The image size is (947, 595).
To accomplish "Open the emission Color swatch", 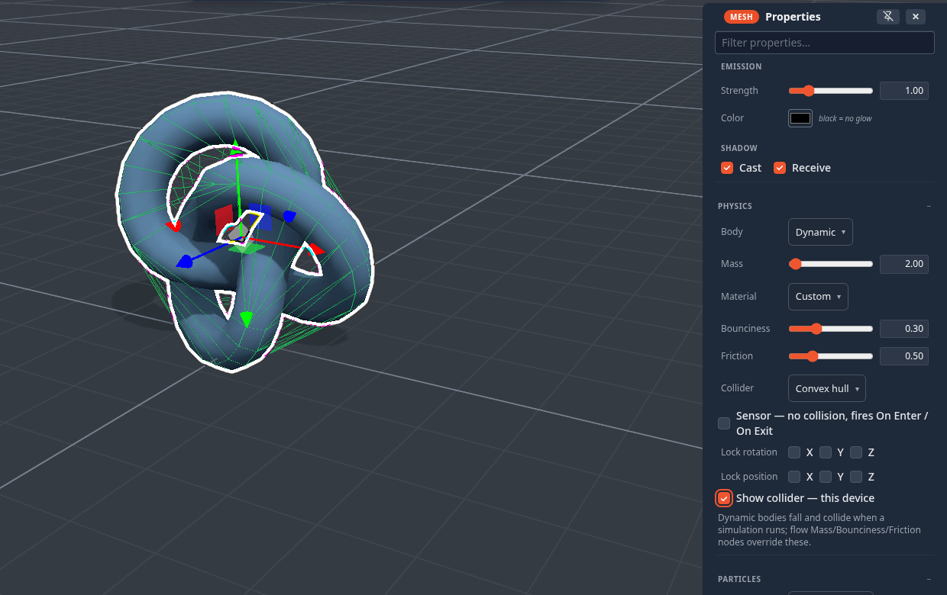I will point(800,118).
